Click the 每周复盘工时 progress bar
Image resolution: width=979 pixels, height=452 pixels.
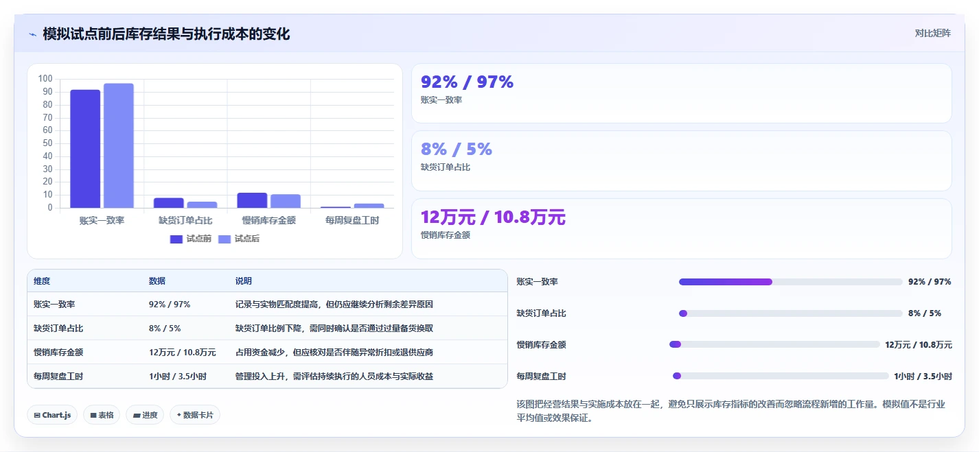point(781,376)
